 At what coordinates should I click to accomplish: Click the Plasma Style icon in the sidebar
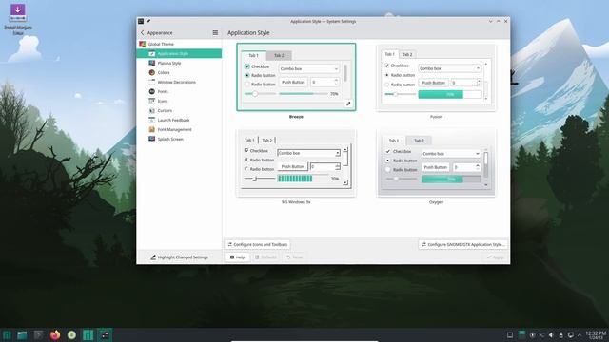152,63
